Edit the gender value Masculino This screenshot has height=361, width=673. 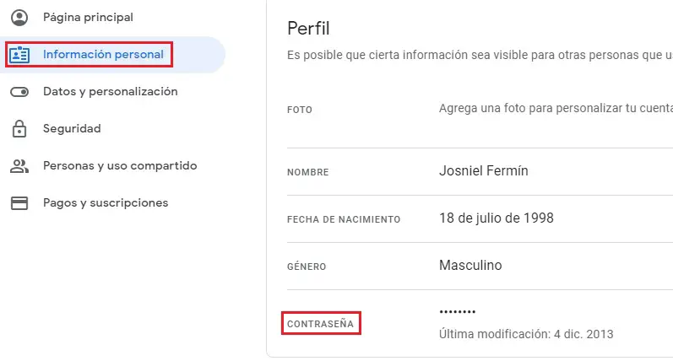pos(470,266)
